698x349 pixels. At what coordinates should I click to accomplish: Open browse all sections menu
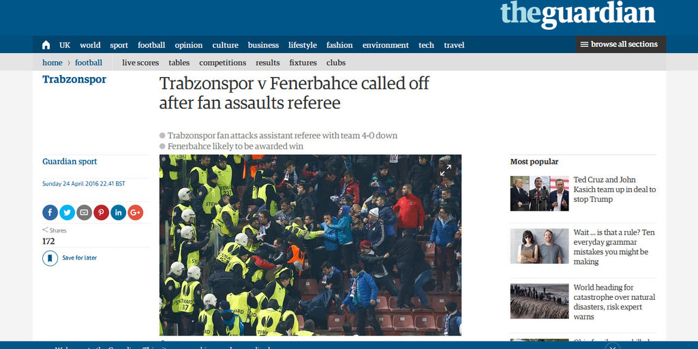click(x=620, y=44)
